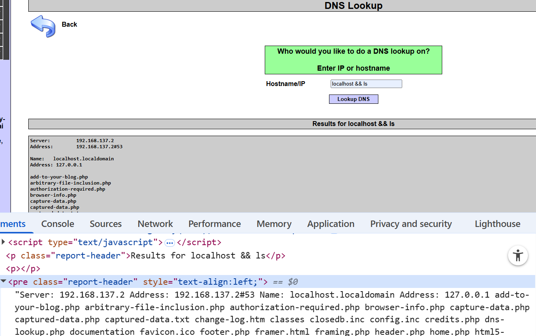Click 'Who would you like' prompt text
The image size is (536, 336).
[353, 51]
